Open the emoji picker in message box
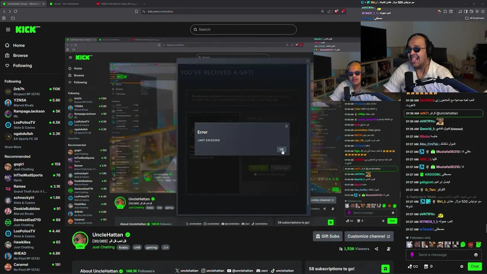Viewport: 487px width, 274px height. point(476,255)
